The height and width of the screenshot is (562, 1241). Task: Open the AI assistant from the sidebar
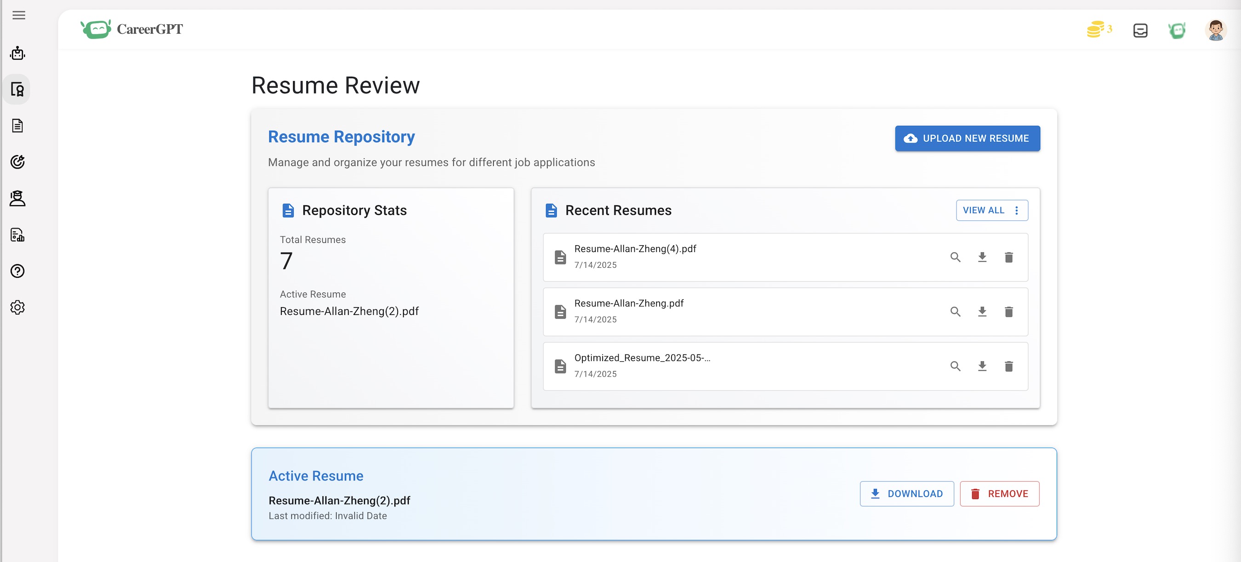tap(18, 53)
